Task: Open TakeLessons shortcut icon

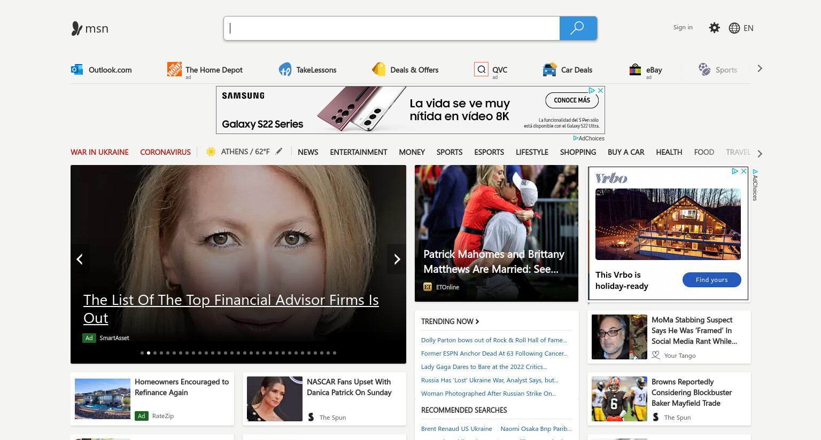Action: 285,69
